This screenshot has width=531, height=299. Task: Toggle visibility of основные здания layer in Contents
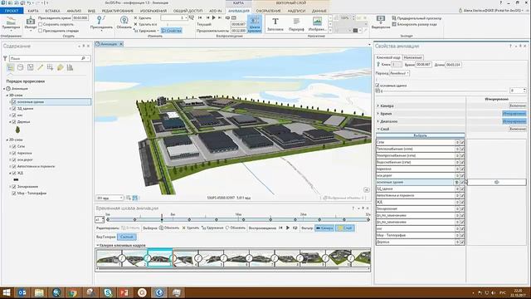coord(14,101)
